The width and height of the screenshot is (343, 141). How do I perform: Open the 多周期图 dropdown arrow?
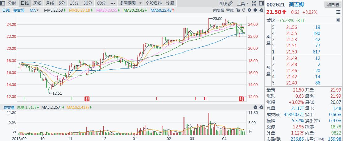[x=140, y=3]
